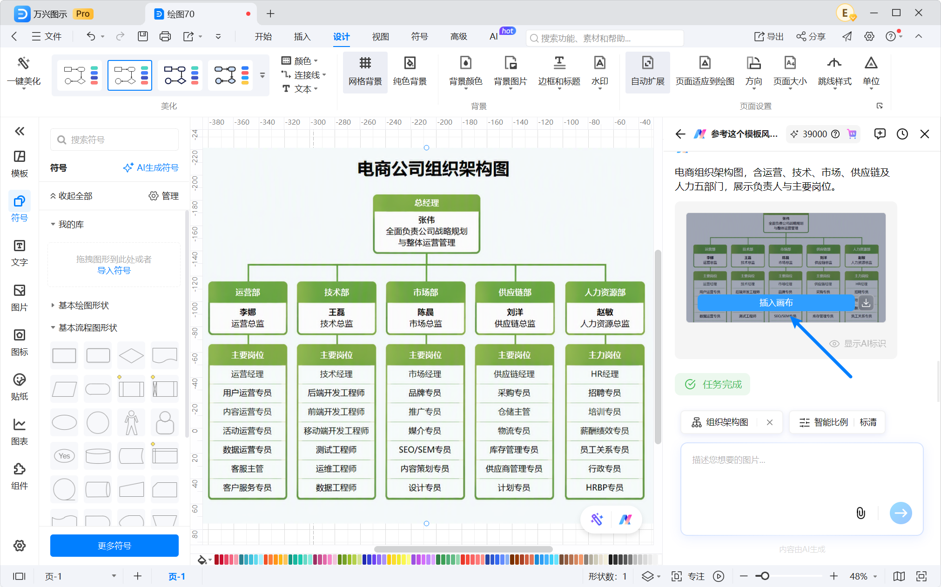Open the Insert (插入) ribbon tab
941x587 pixels.
pyautogui.click(x=302, y=36)
